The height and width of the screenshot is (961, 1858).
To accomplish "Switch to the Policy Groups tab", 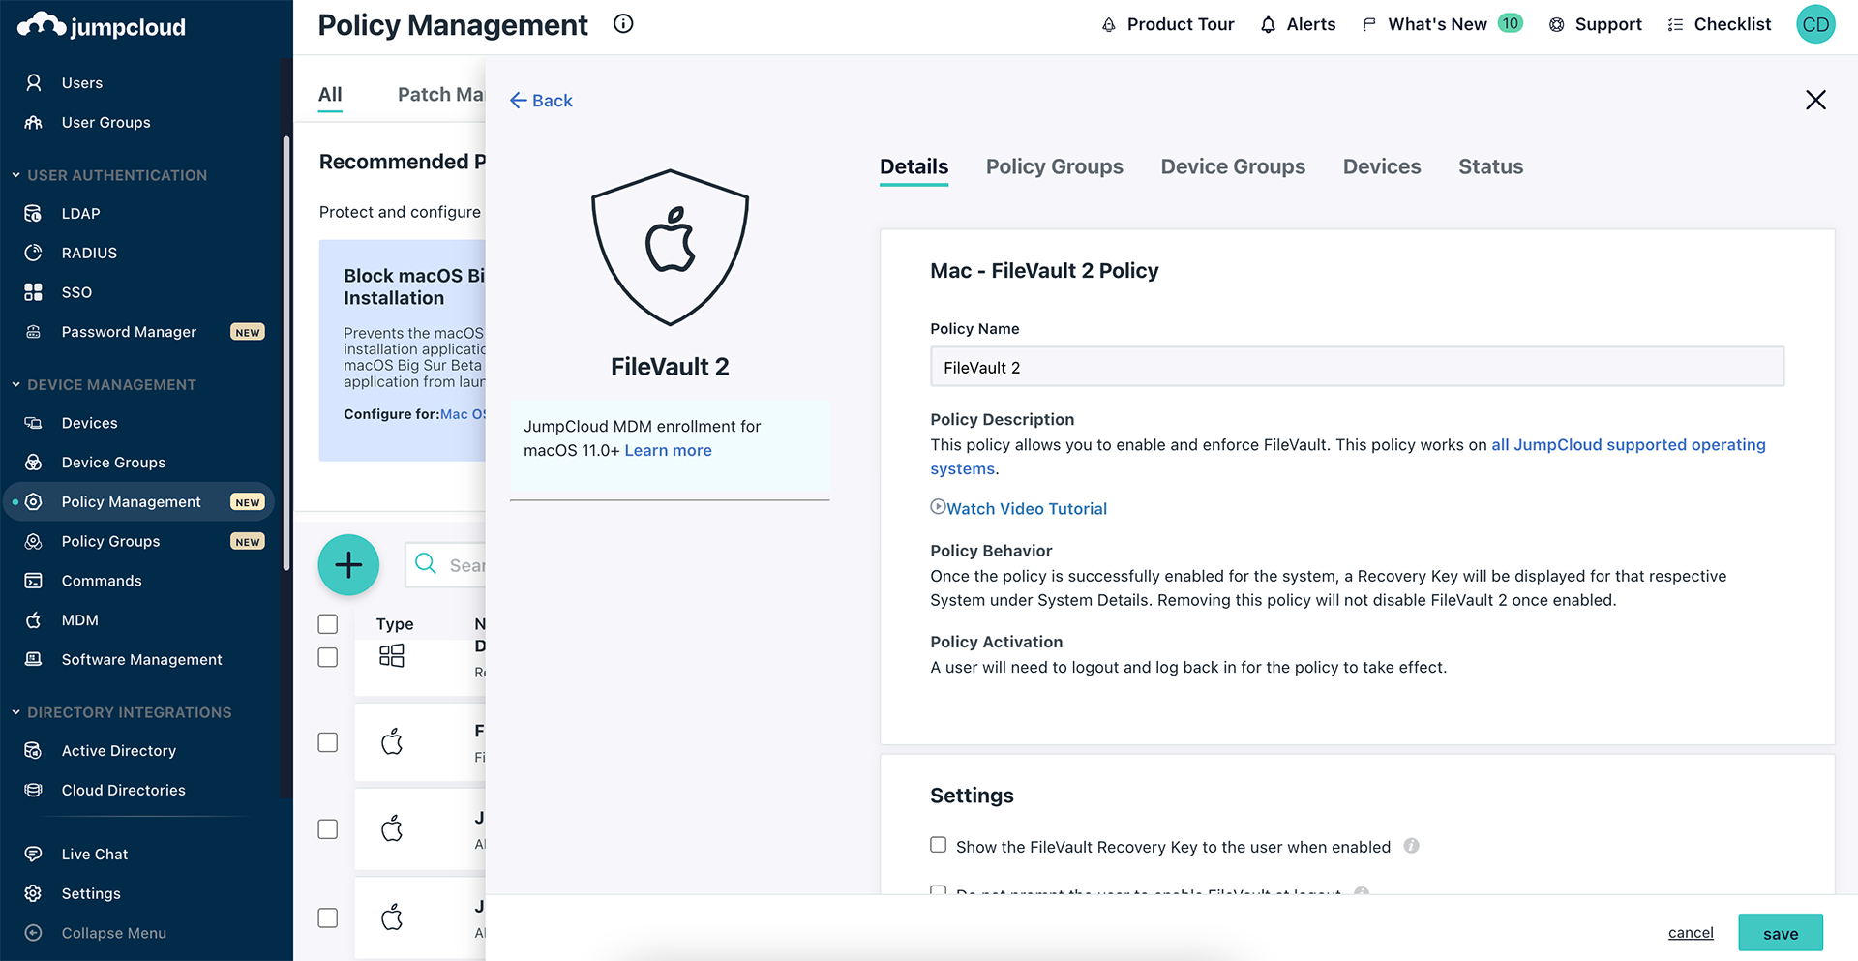I will (1054, 166).
